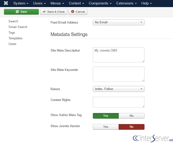173x143 pixels.
Task: Click the Content Rights label
Action: click(61, 100)
